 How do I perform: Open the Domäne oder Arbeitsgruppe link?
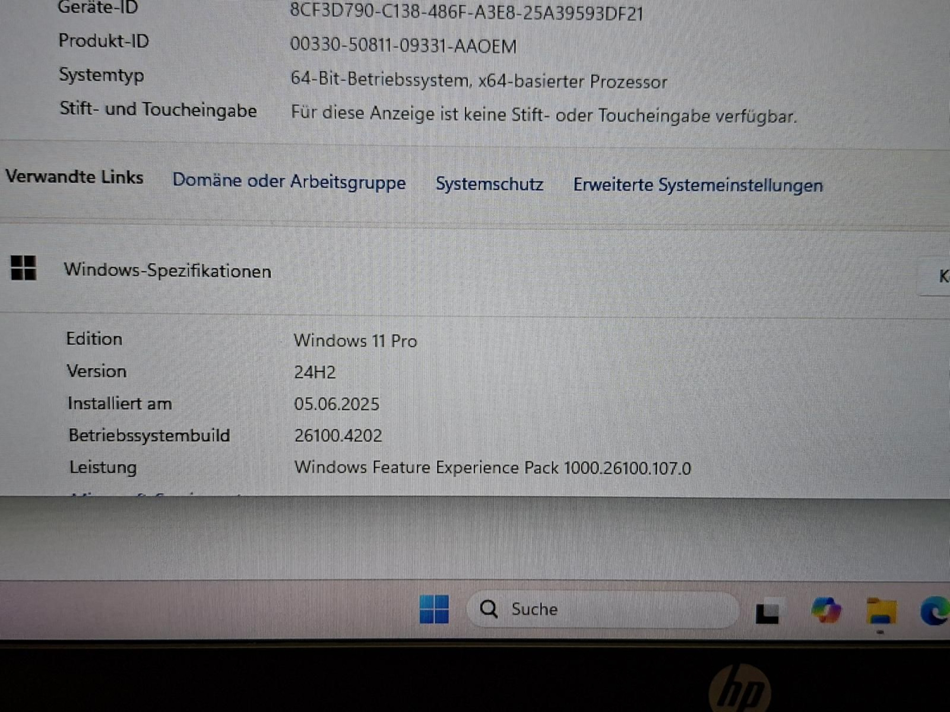click(x=289, y=181)
